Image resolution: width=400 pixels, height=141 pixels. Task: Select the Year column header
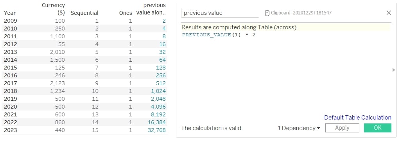(x=10, y=13)
